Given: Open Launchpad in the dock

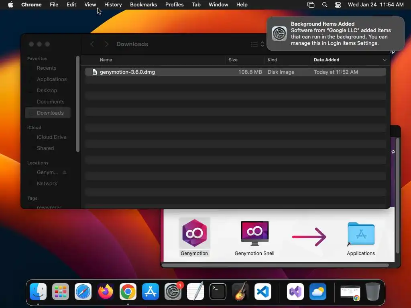Looking at the screenshot, I should 61,292.
